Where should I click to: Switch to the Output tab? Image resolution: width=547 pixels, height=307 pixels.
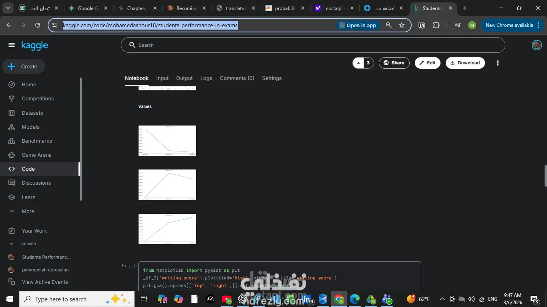pyautogui.click(x=184, y=78)
